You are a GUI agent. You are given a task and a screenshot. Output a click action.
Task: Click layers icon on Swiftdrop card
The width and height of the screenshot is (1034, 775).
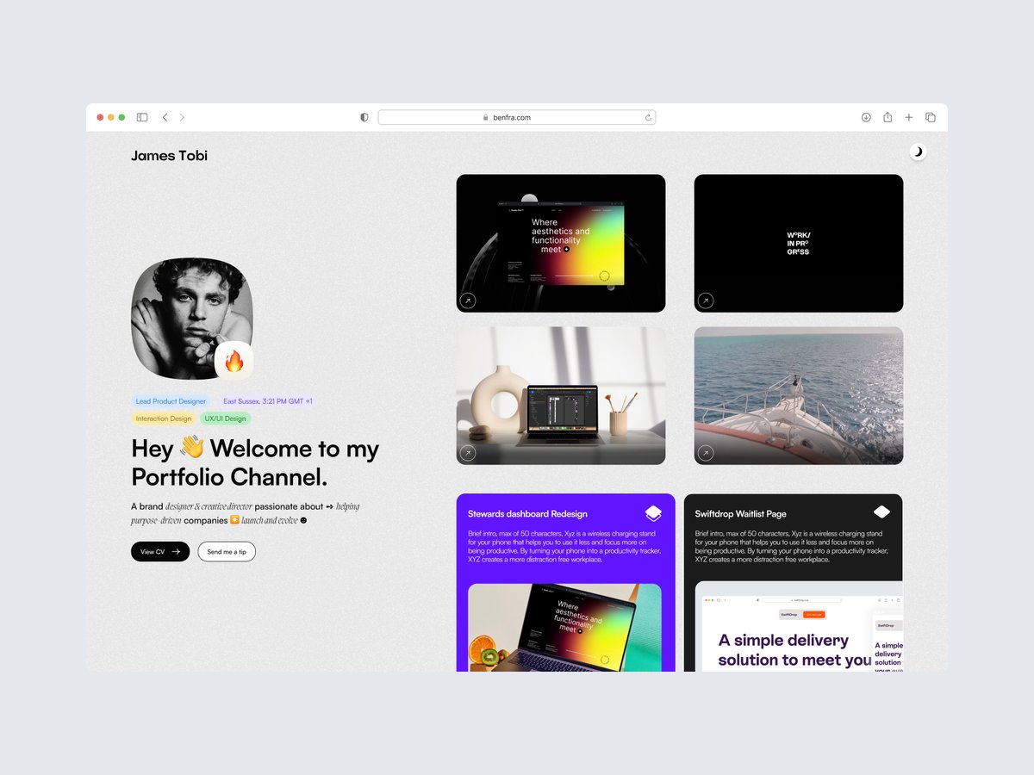coord(881,512)
